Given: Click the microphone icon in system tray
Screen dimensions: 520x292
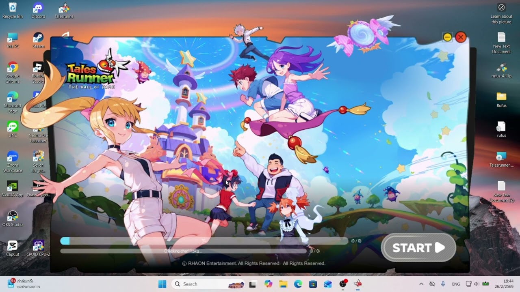Looking at the screenshot, I should click(x=443, y=284).
